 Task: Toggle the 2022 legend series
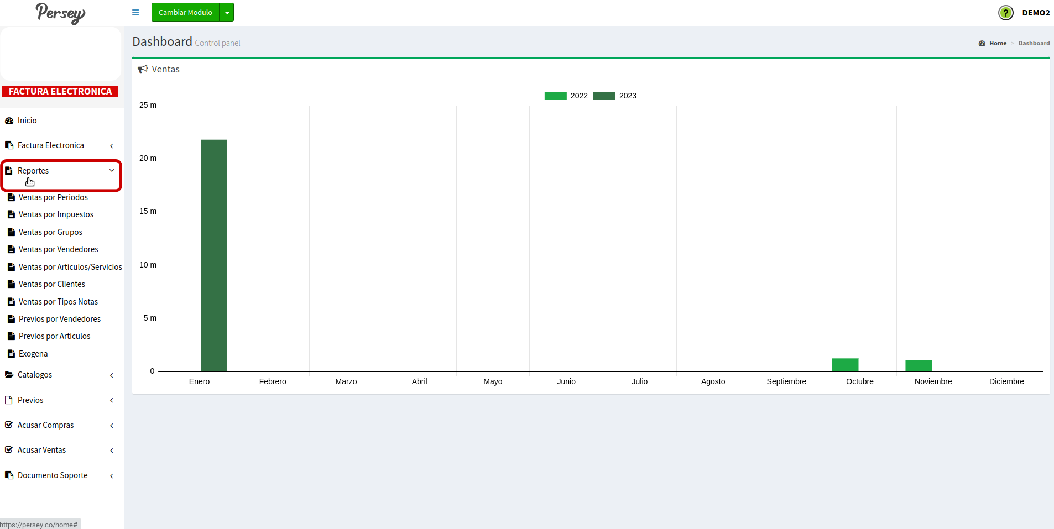tap(566, 96)
